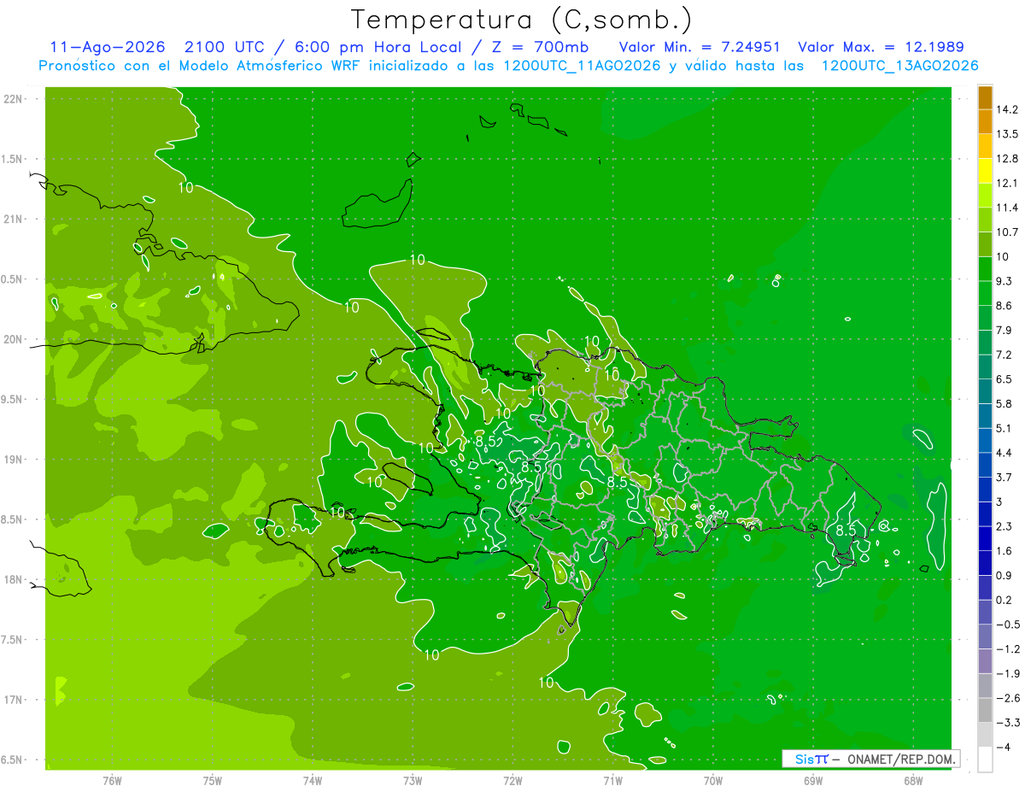Click the "5.8" colorbar value
The width and height of the screenshot is (1025, 792).
(1004, 403)
